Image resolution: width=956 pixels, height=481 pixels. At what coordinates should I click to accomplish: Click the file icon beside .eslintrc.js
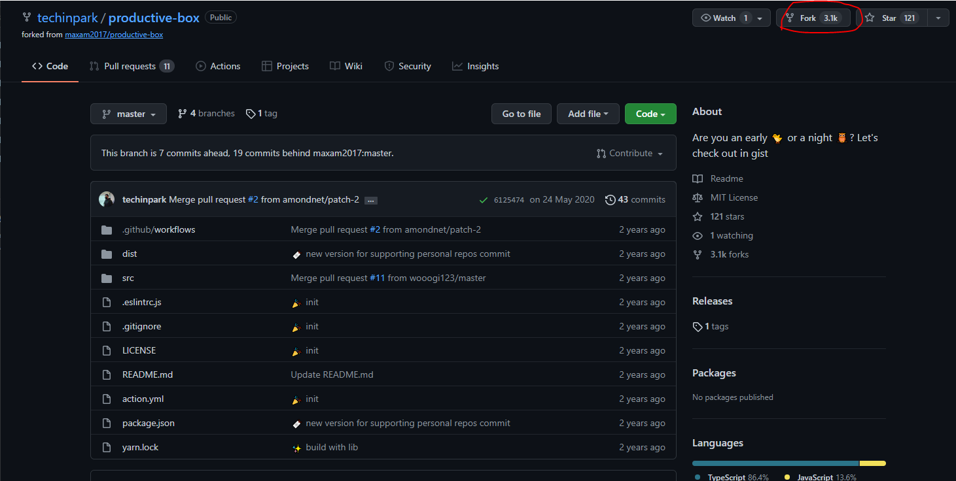[x=107, y=303]
